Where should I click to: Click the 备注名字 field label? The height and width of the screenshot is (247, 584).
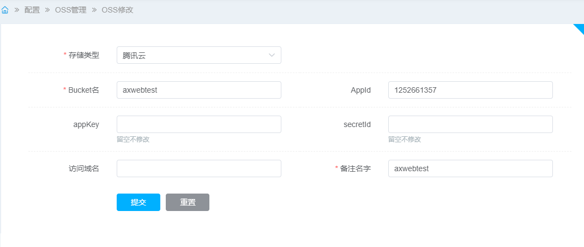pyautogui.click(x=356, y=168)
